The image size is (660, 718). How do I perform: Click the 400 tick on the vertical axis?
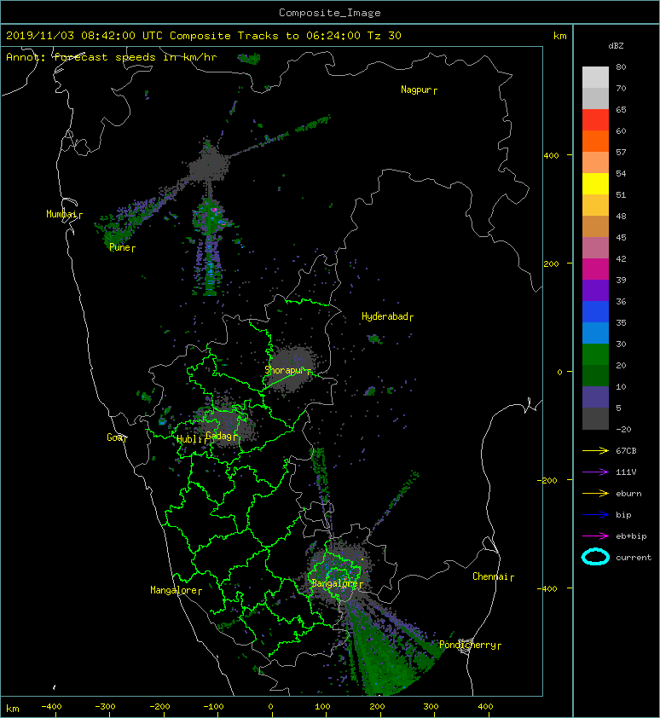click(552, 156)
